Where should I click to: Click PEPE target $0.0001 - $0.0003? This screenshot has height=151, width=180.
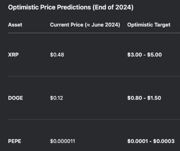click(151, 141)
